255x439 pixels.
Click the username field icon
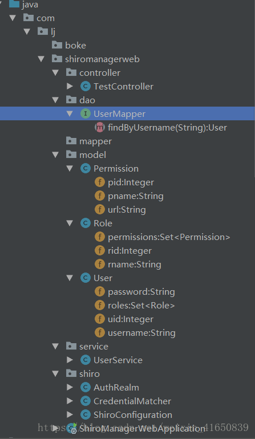click(x=100, y=332)
